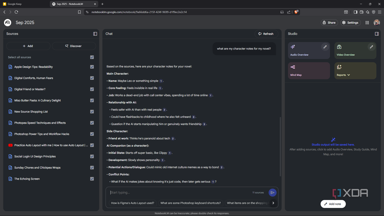Uncheck Photoshop Power Tips source checkbox
This screenshot has height=216, width=384.
[92, 134]
